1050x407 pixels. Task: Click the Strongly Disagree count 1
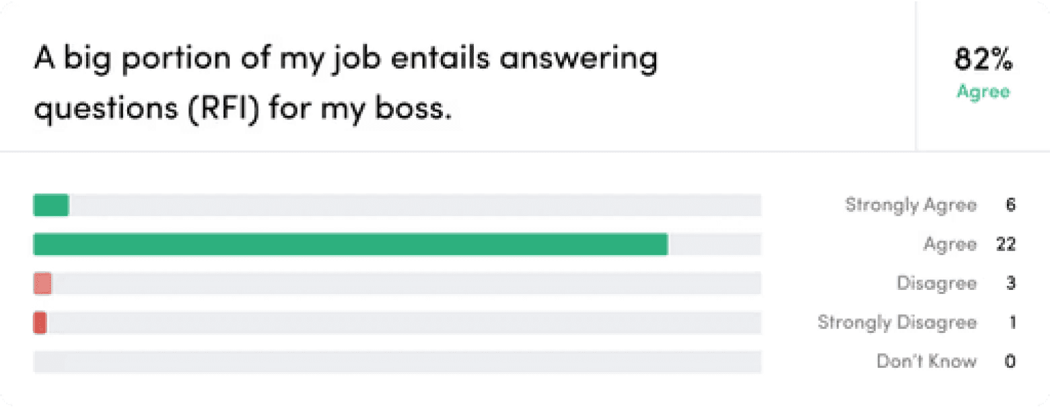pos(1012,323)
